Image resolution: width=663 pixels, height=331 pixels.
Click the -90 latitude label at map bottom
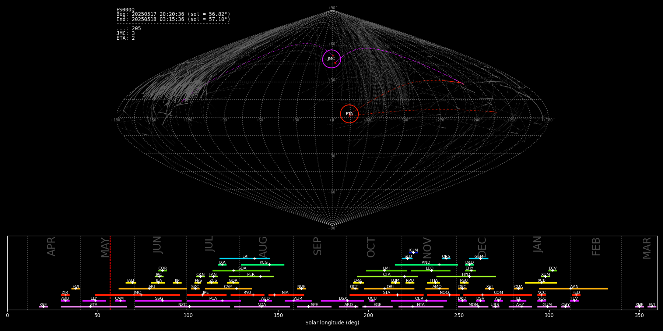point(332,228)
